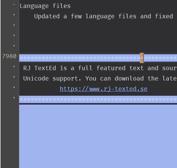Screen dimensions: 177x168
Task: Click the gutter dot beside the website link line
Action: coord(14,87)
